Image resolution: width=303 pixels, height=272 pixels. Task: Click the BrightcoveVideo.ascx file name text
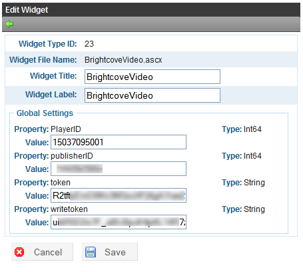123,60
